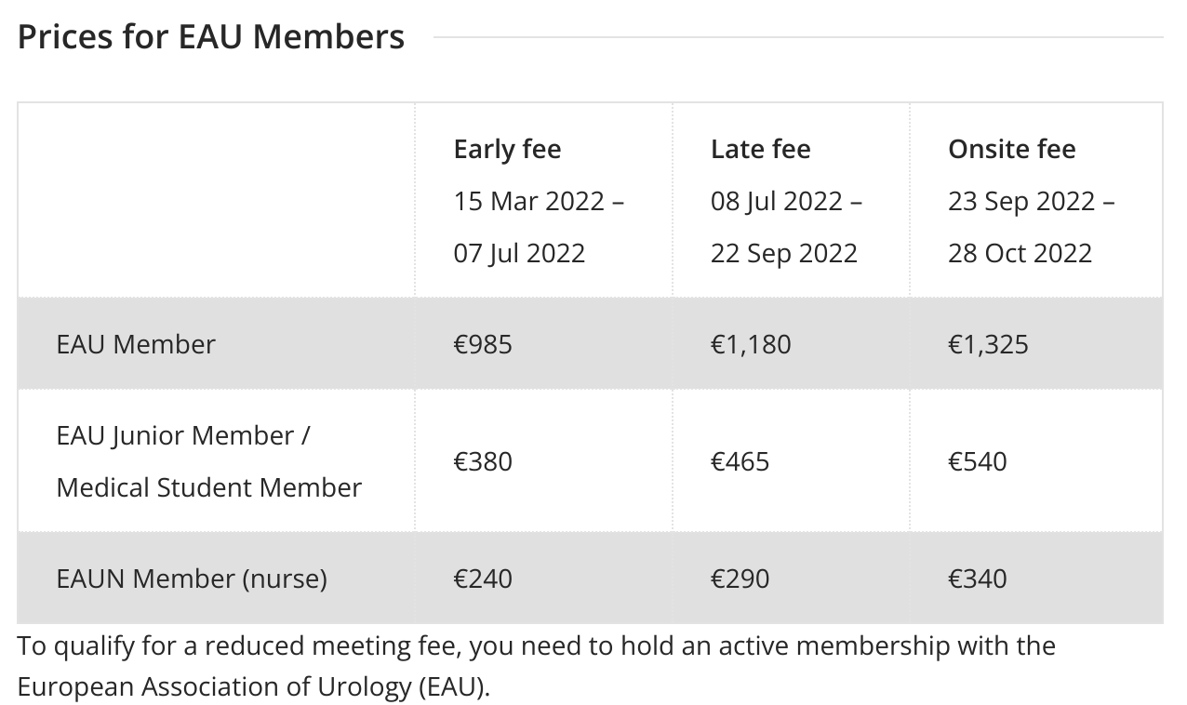
Task: Click the reduced meeting fee note paragraph
Action: click(537, 666)
